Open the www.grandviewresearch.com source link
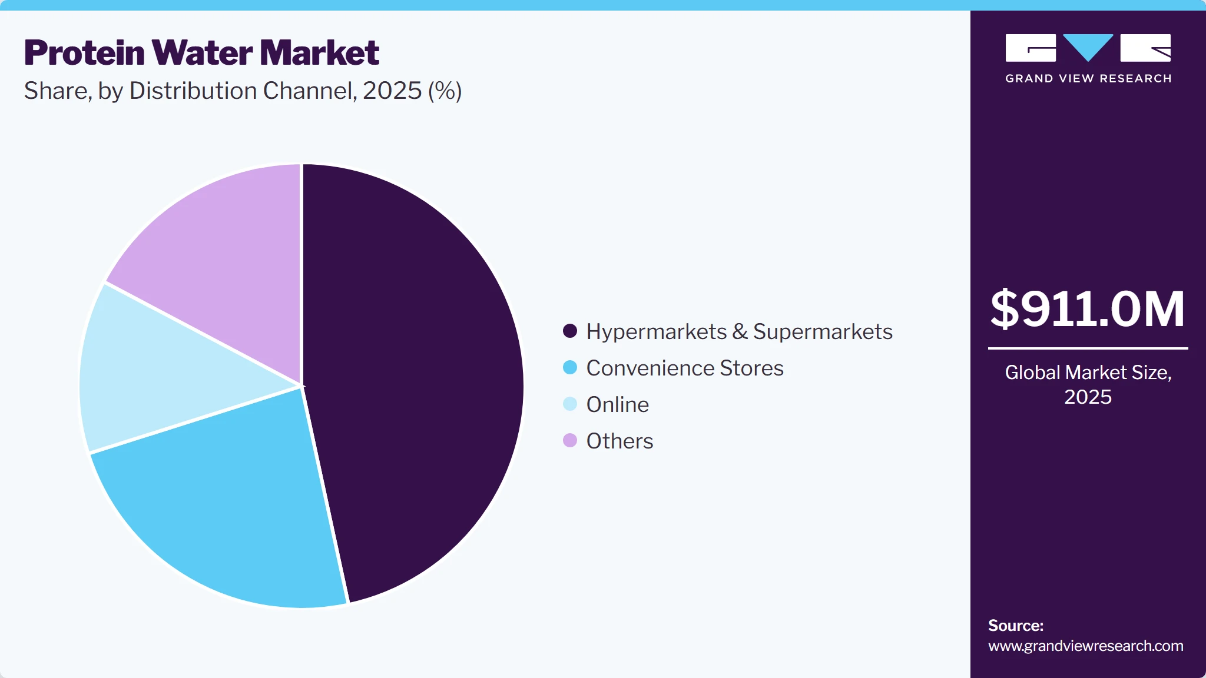The height and width of the screenshot is (678, 1206). (1085, 646)
